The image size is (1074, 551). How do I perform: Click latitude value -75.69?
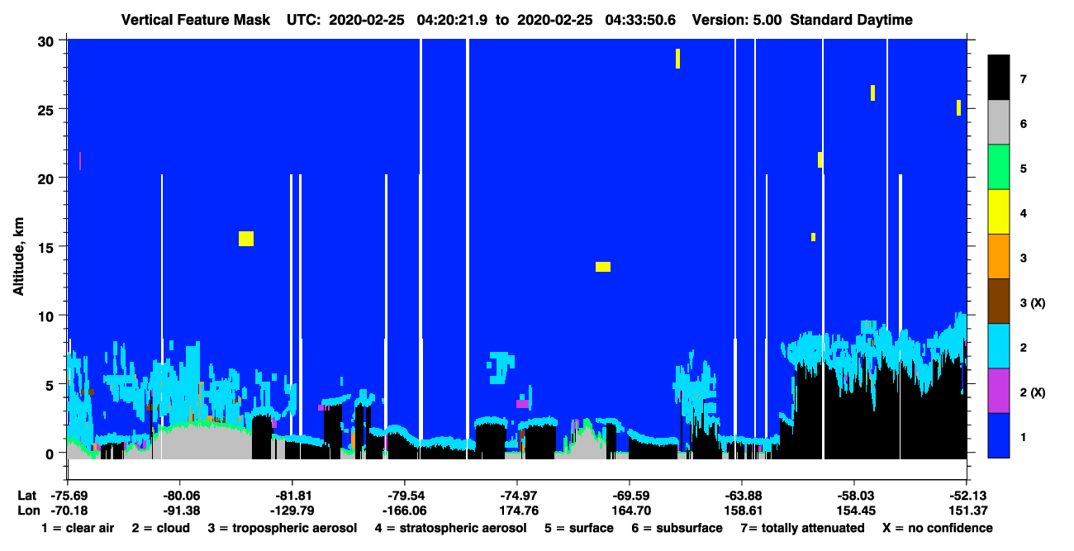pyautogui.click(x=69, y=495)
